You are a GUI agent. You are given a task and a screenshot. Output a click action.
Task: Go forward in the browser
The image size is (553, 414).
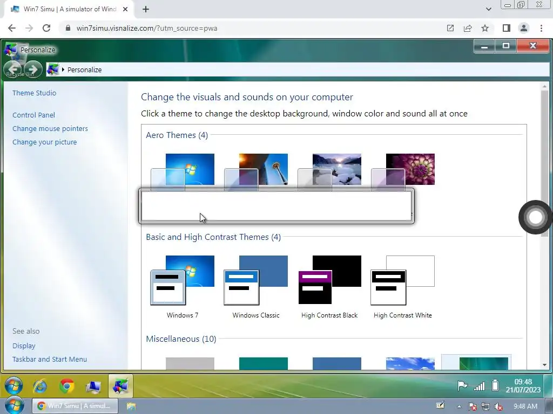pyautogui.click(x=29, y=28)
